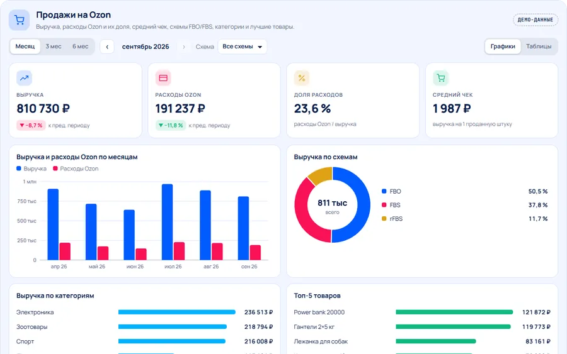Click the 11,7 % rFBS share value
The width and height of the screenshot is (567, 354).
538,219
